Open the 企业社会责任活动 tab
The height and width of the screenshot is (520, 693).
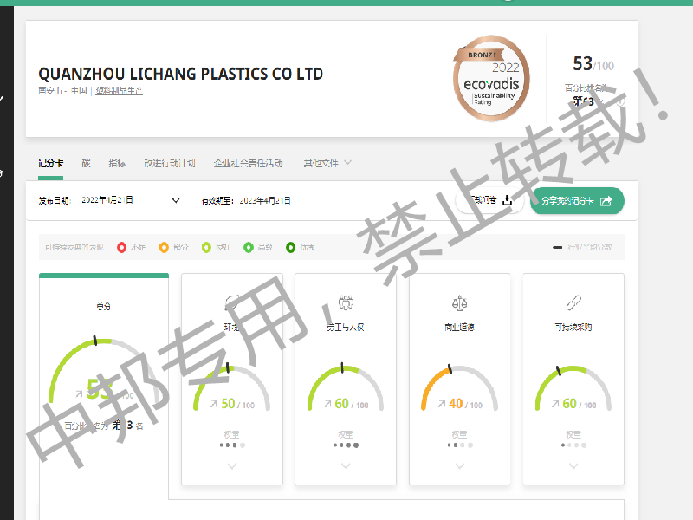point(249,163)
